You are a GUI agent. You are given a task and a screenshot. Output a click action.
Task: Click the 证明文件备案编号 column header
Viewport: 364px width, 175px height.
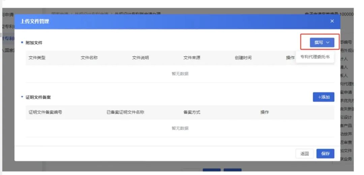tap(45, 112)
